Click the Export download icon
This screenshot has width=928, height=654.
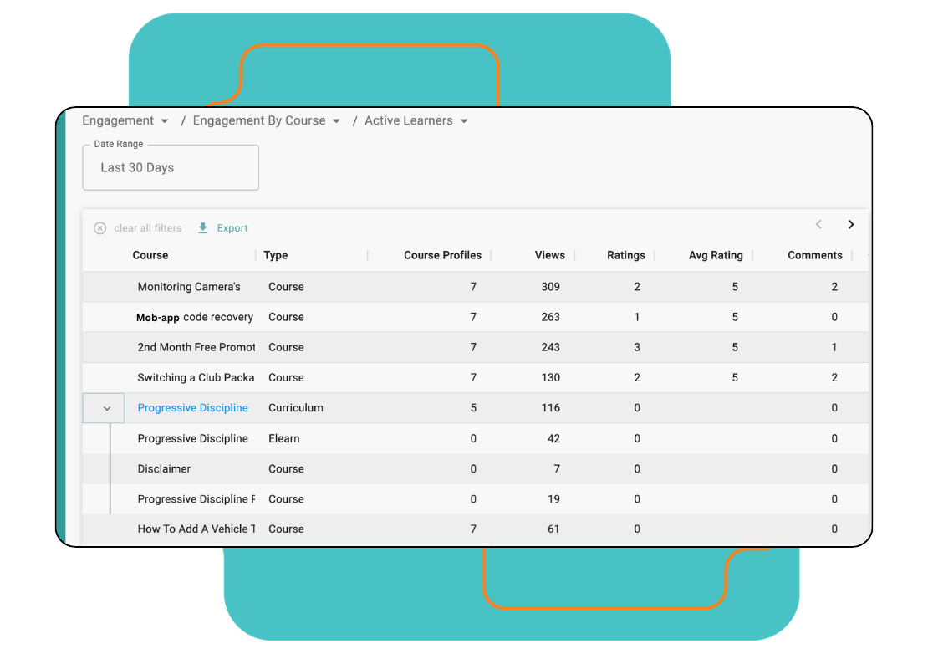(x=203, y=228)
